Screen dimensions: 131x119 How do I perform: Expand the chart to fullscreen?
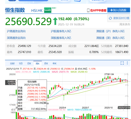[122, 63]
